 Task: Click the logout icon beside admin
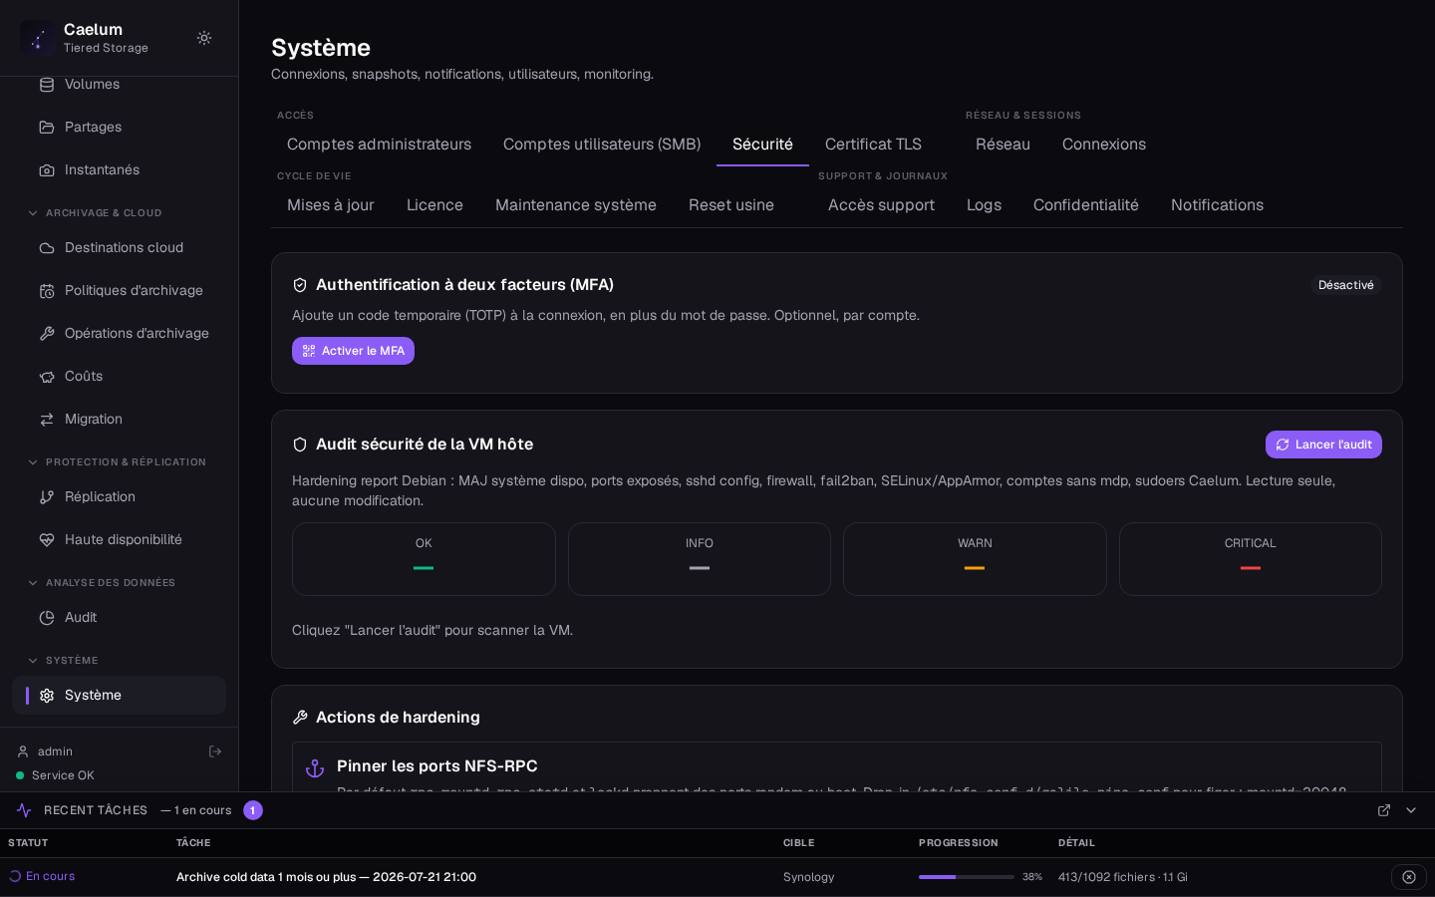pos(215,751)
